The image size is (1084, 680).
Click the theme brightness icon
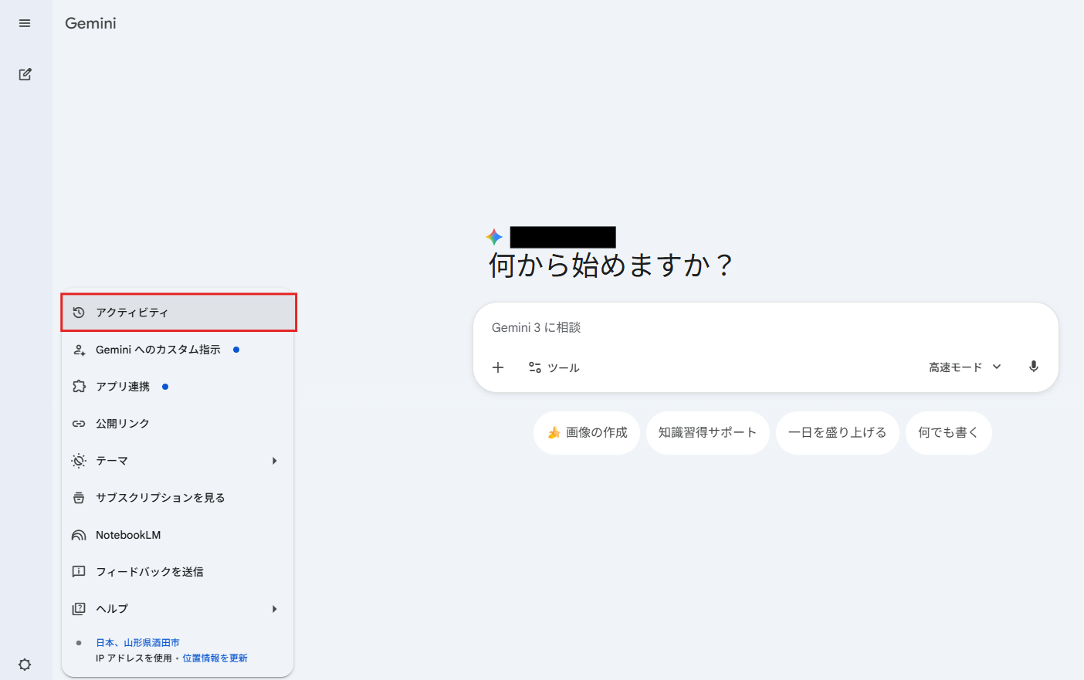click(79, 461)
